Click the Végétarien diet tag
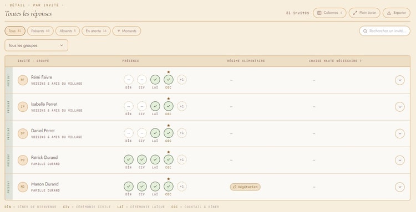Viewport: 416px width, 212px height. coord(245,187)
